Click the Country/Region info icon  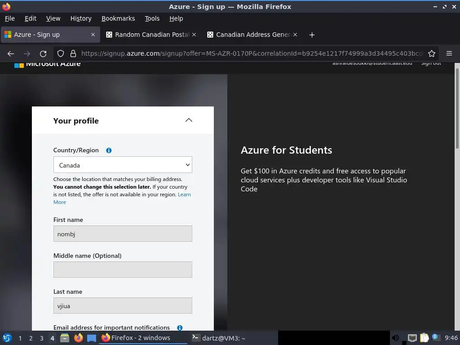coord(109,150)
